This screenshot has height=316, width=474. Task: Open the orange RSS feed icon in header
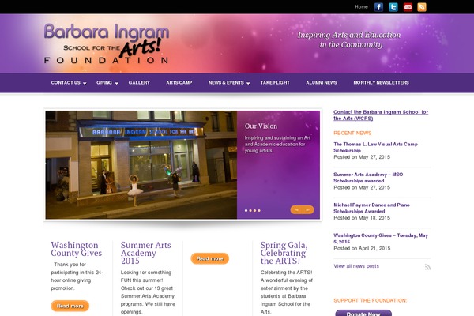(422, 7)
